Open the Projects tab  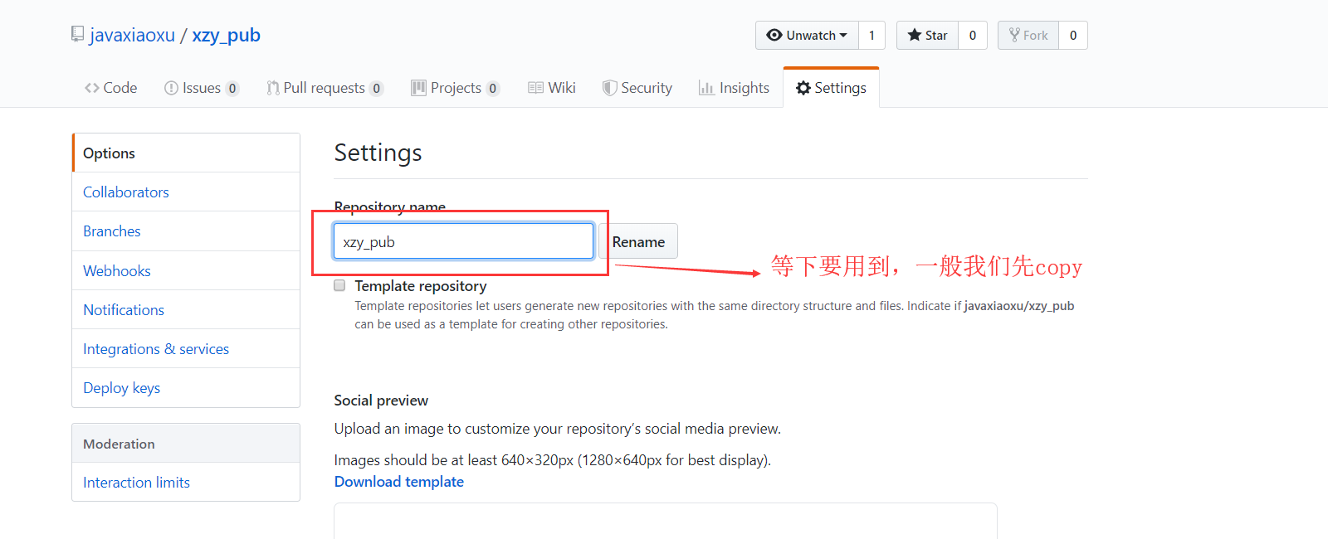point(456,88)
